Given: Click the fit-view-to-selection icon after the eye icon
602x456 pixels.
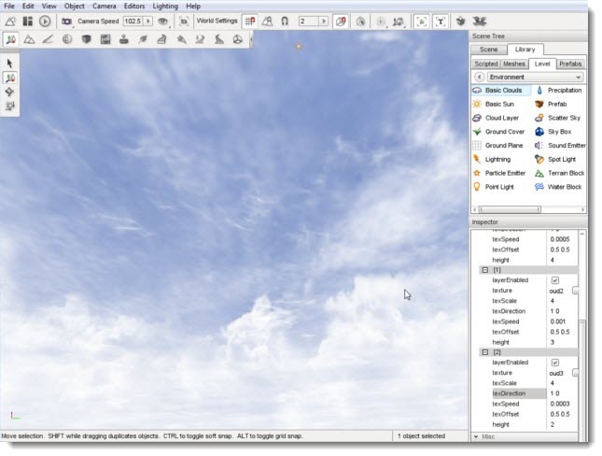Looking at the screenshot, I should tap(184, 21).
